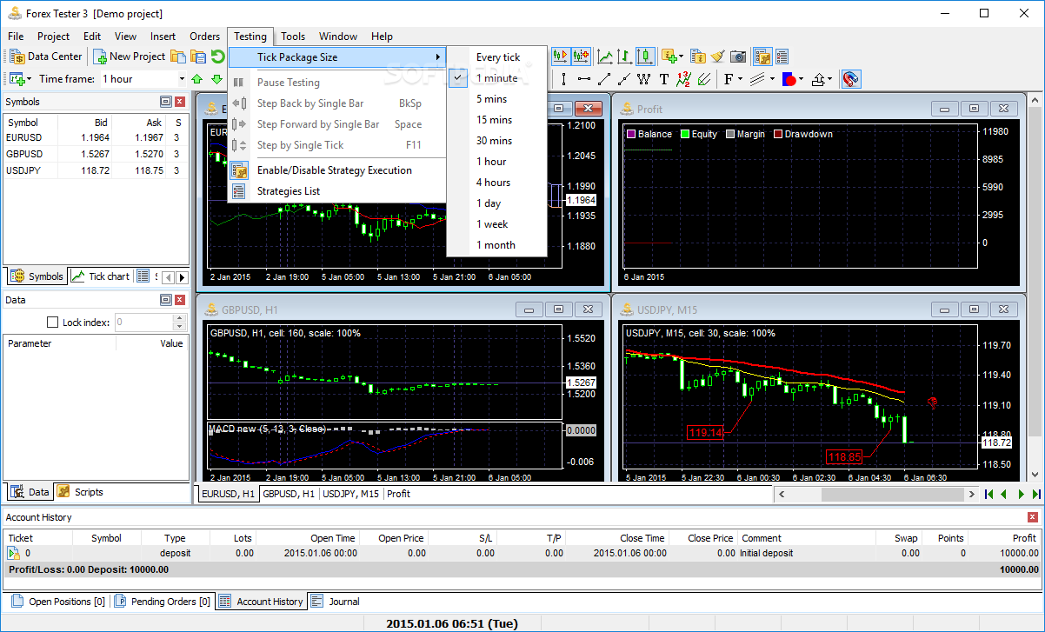Click the green down arrow timeframe button

coord(216,79)
